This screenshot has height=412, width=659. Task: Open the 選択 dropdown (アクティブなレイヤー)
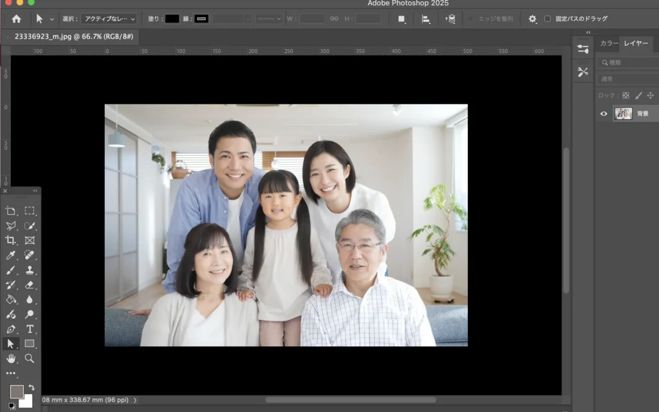click(x=109, y=19)
